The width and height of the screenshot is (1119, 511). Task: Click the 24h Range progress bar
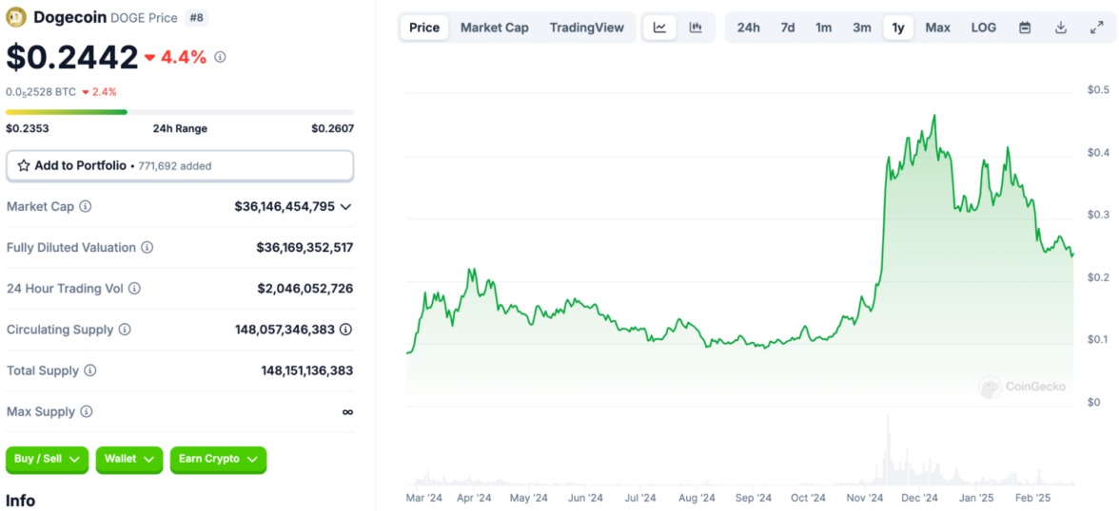tap(180, 112)
